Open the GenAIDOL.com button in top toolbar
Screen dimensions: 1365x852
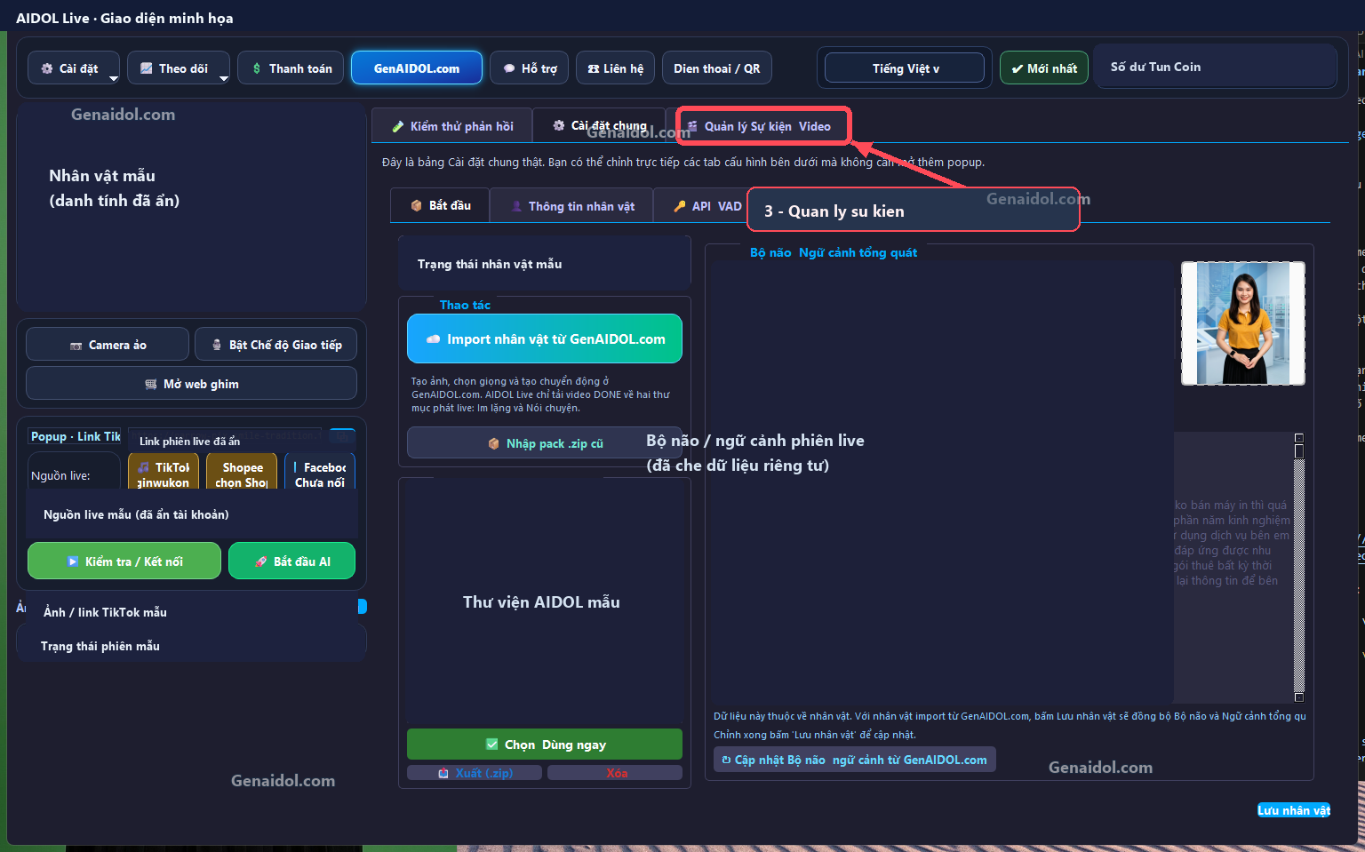click(x=417, y=68)
